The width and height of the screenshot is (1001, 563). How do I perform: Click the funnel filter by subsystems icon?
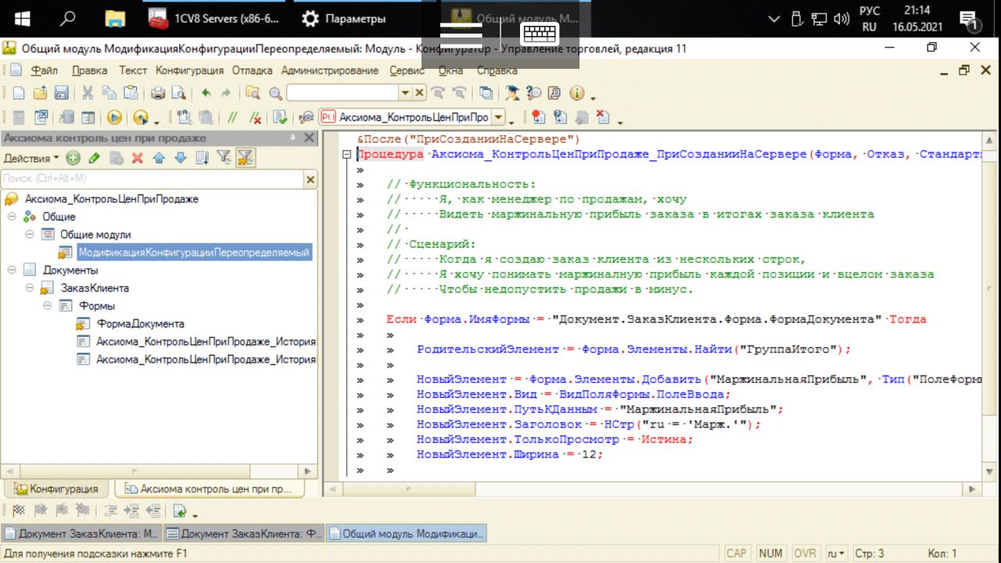coord(223,158)
